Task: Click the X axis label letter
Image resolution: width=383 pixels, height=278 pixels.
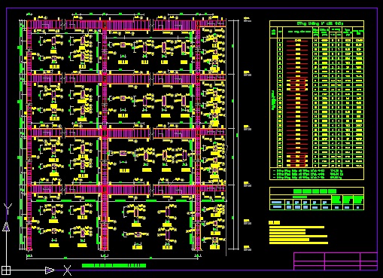Action: pyautogui.click(x=67, y=270)
